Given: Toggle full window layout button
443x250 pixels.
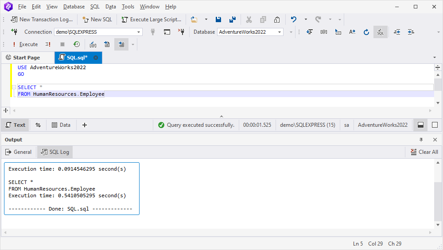Looking at the screenshot, I should click(435, 125).
